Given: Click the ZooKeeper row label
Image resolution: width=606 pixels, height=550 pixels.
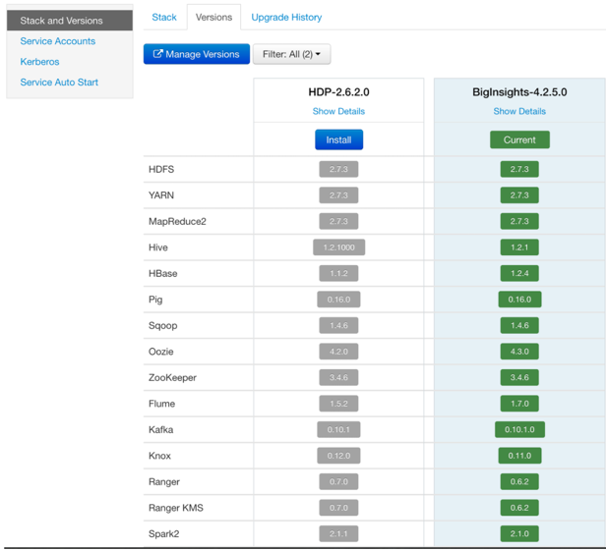Looking at the screenshot, I should point(172,377).
